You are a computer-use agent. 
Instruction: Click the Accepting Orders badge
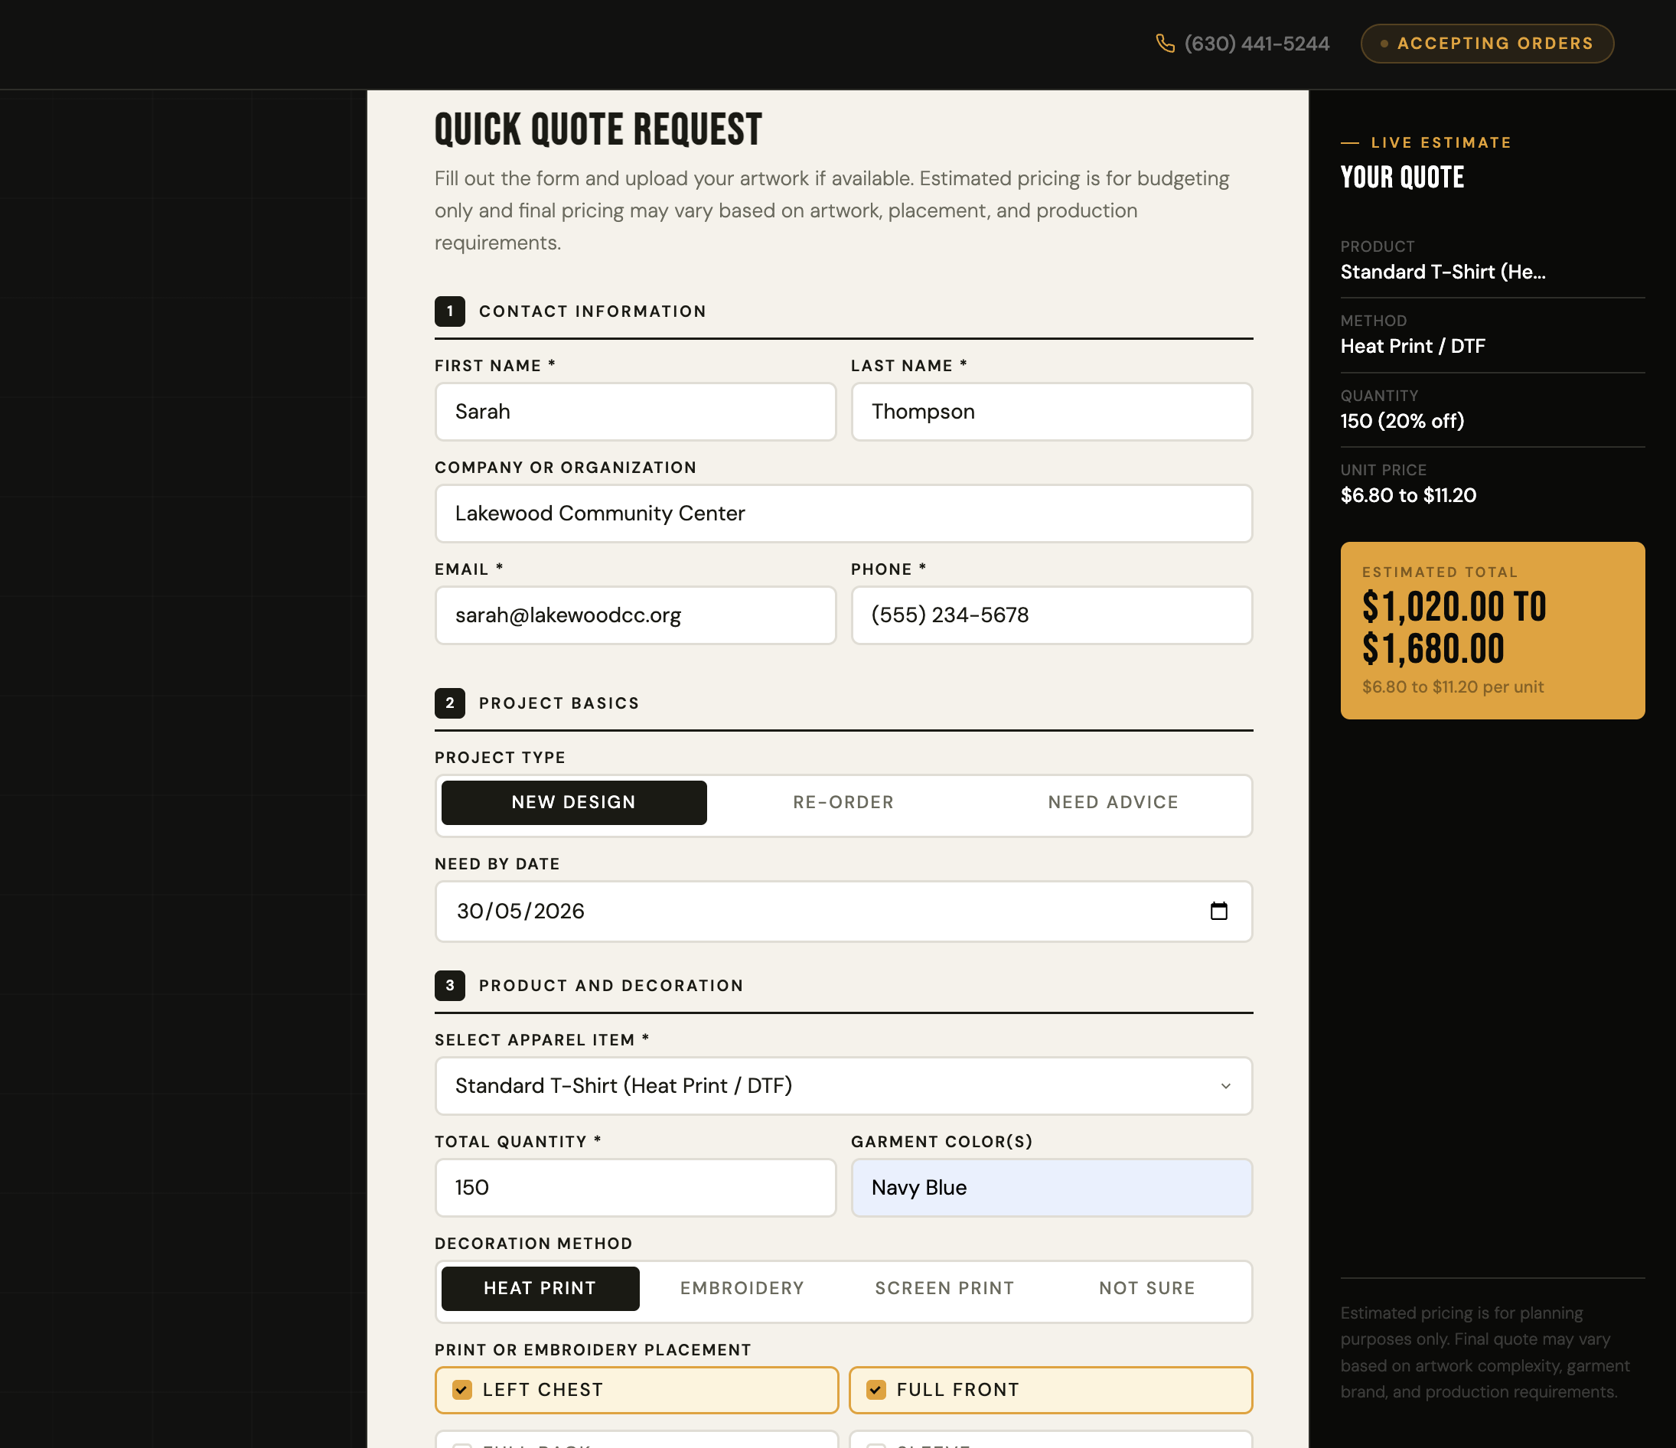pyautogui.click(x=1487, y=44)
